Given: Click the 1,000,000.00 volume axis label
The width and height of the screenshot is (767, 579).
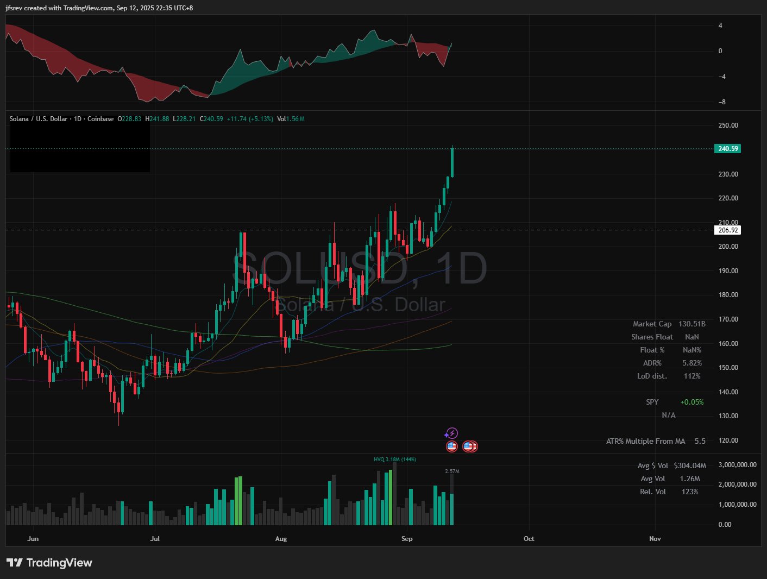Looking at the screenshot, I should (x=737, y=505).
